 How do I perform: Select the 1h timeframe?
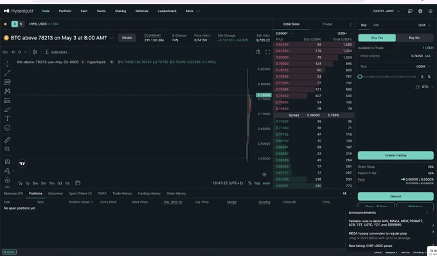(x=13, y=52)
